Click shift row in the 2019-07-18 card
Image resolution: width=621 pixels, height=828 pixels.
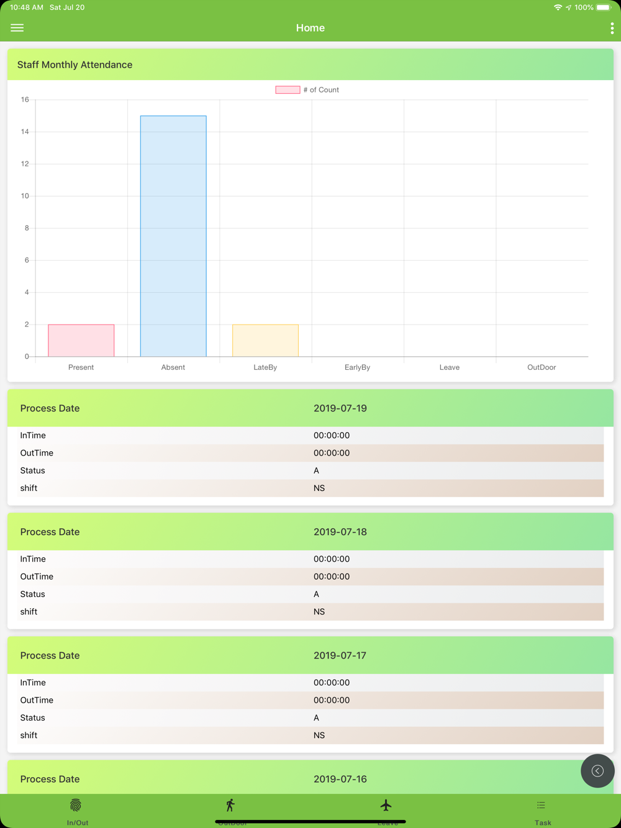point(310,611)
